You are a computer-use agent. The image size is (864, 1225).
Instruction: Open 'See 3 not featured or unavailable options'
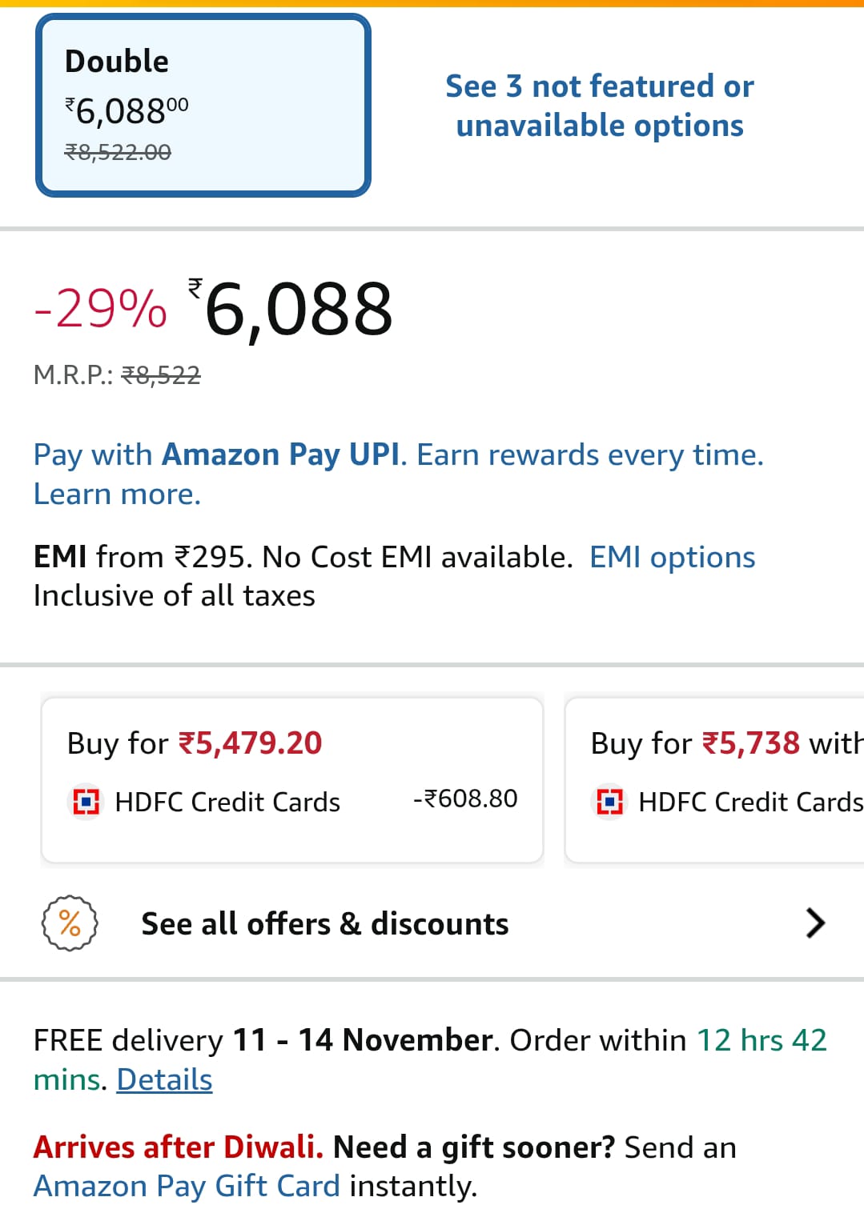(x=599, y=106)
